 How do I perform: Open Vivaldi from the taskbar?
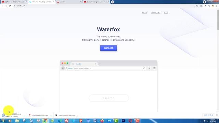point(67,121)
